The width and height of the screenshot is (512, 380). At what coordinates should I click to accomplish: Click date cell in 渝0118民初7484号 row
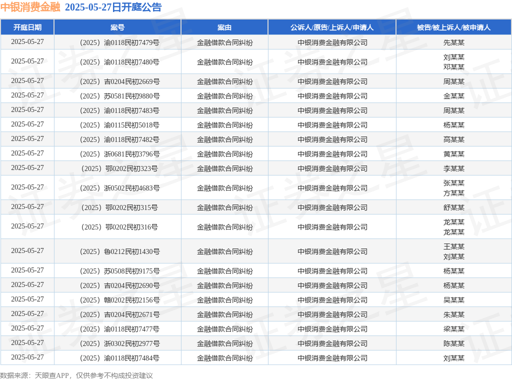(x=27, y=357)
